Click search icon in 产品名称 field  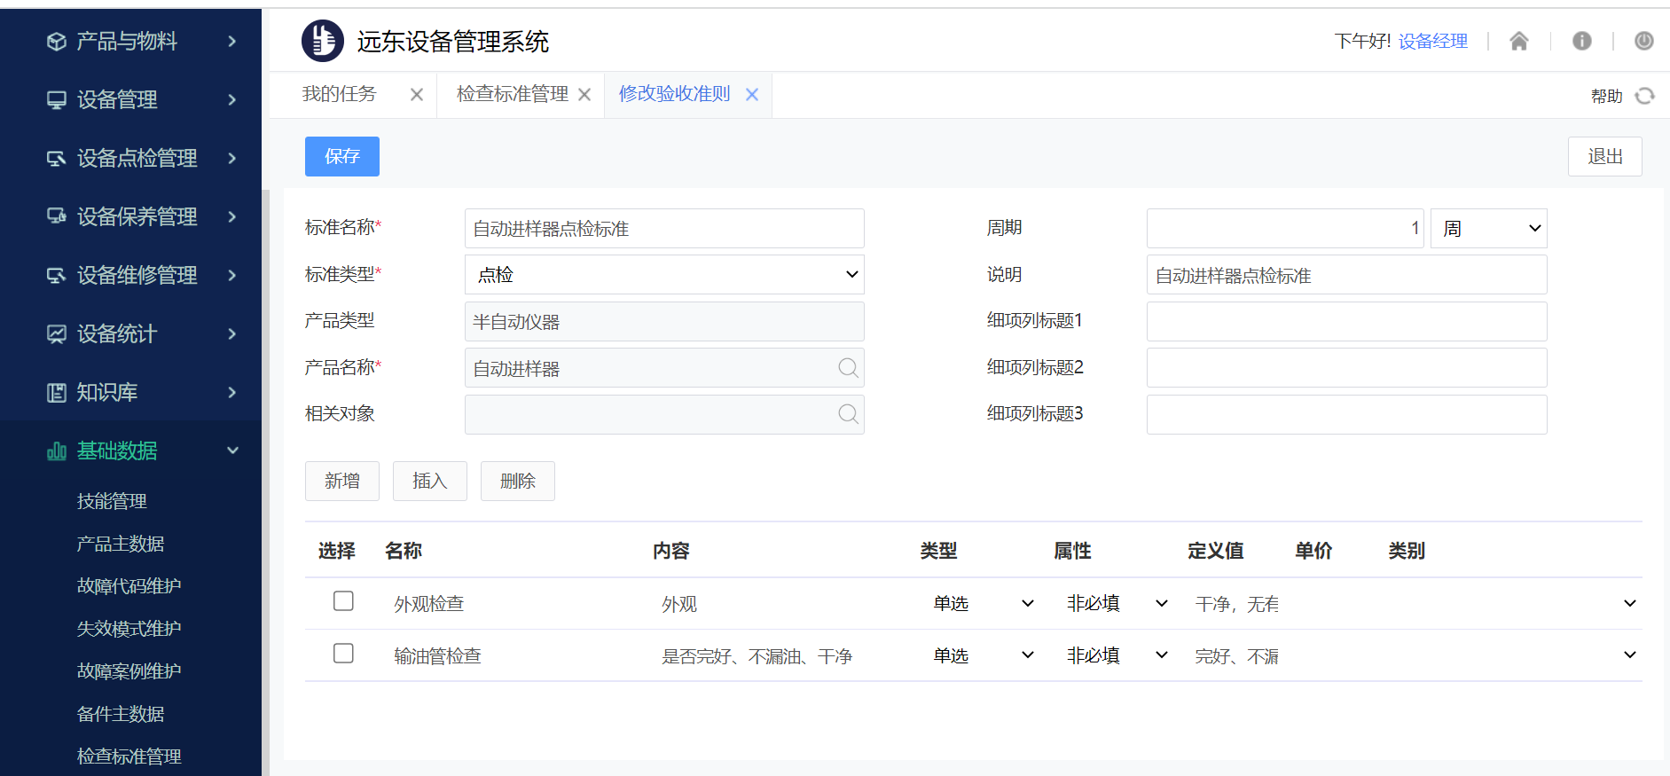coord(848,368)
